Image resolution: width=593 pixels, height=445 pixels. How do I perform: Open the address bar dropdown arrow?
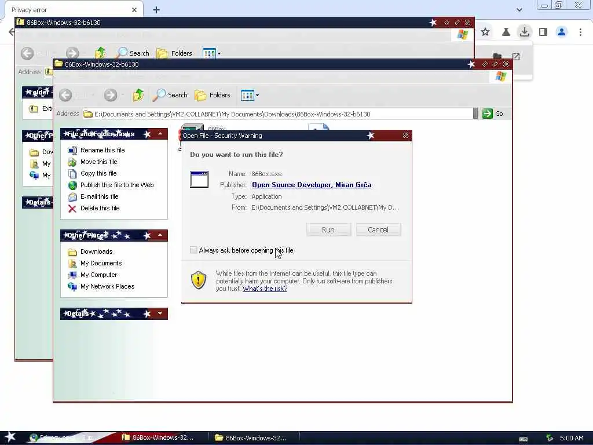(x=475, y=114)
